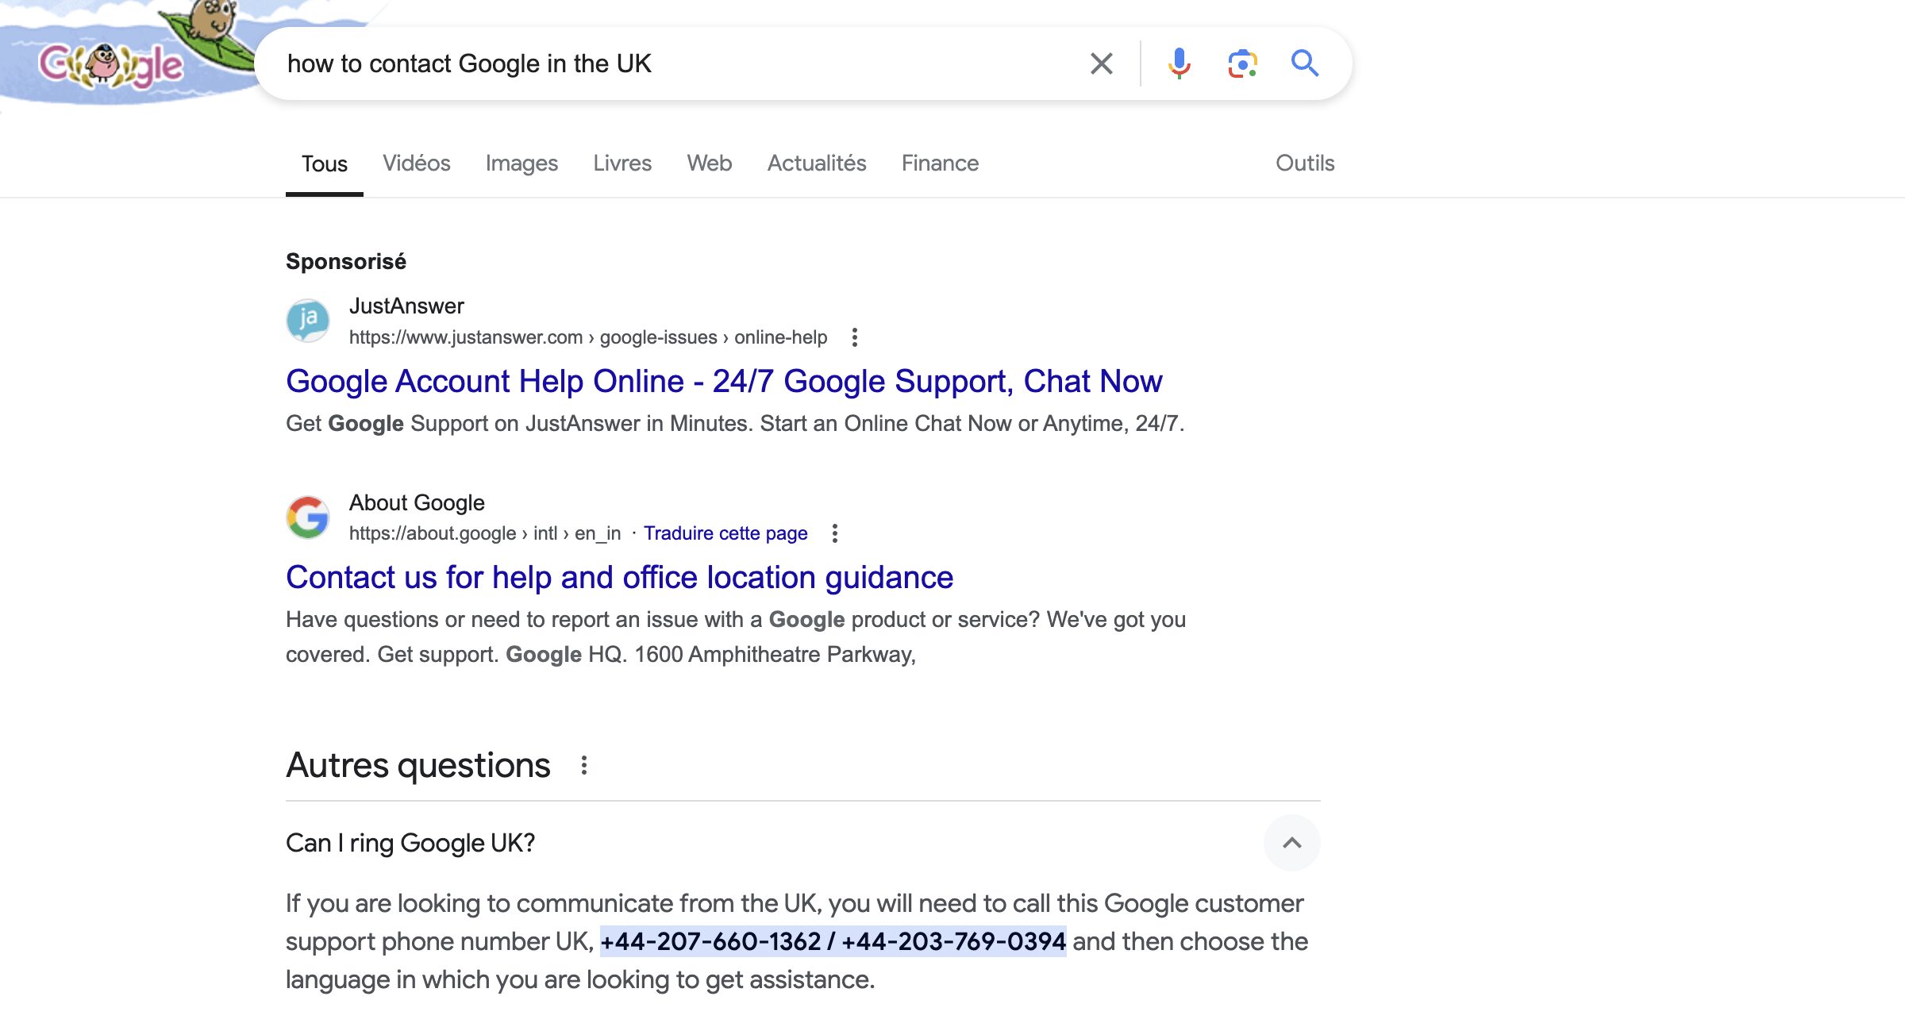Open the Outils search tools menu

click(1305, 163)
